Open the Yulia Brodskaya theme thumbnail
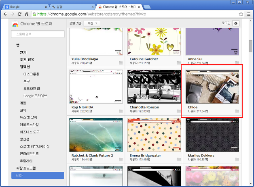The height and width of the screenshot is (187, 254). [96, 42]
